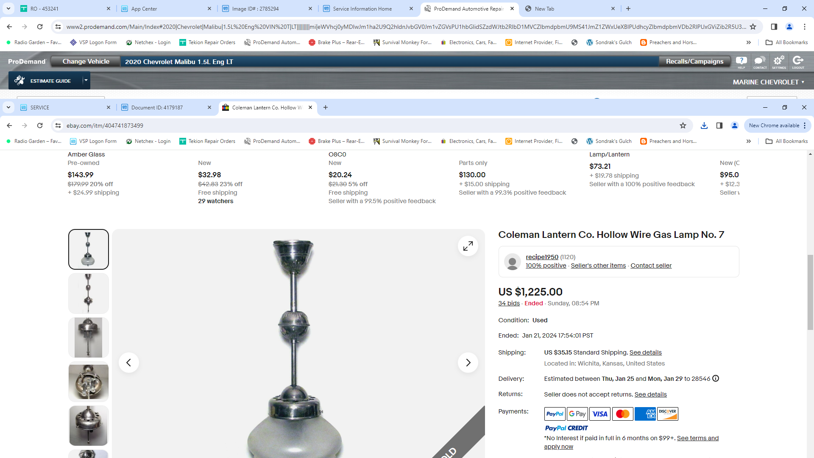This screenshot has width=814, height=458.
Task: Expand the lantern image to full view
Action: tap(468, 246)
